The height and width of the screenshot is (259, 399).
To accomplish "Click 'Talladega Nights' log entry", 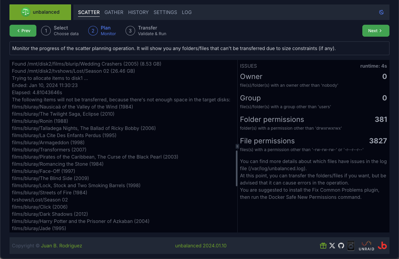I will point(84,128).
